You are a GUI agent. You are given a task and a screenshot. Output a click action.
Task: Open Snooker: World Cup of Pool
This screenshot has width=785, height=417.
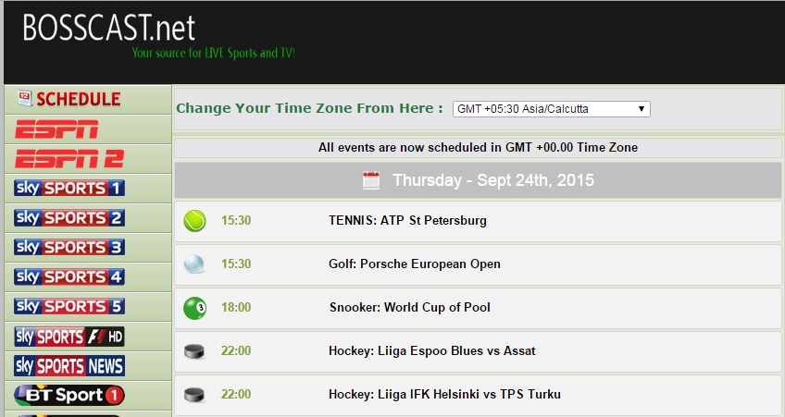click(409, 307)
